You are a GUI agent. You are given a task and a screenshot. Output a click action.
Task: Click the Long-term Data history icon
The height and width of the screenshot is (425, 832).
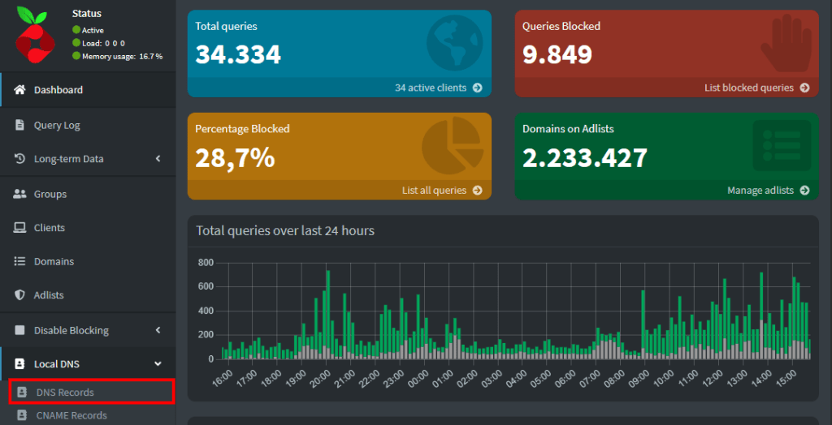point(20,159)
